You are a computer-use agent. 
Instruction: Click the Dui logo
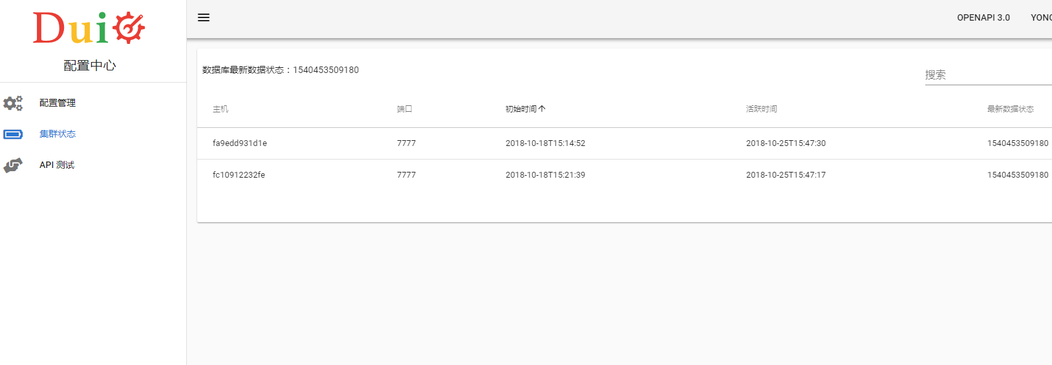coord(89,28)
